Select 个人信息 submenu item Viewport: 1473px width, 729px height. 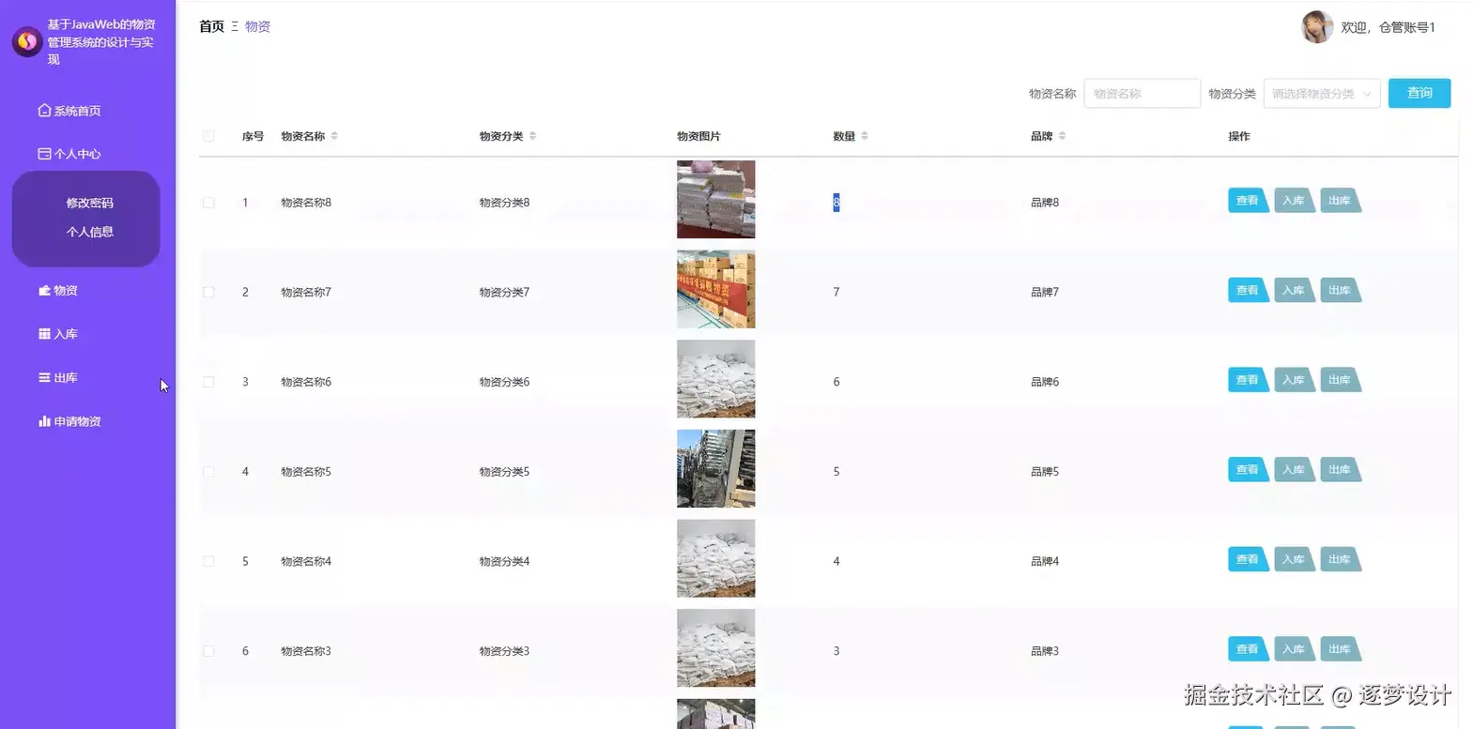89,232
